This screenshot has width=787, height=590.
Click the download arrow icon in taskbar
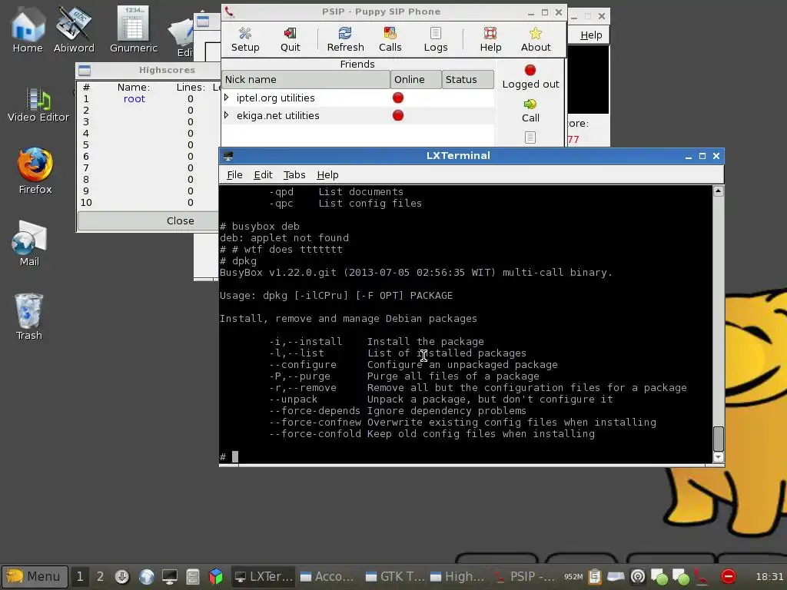pos(122,576)
